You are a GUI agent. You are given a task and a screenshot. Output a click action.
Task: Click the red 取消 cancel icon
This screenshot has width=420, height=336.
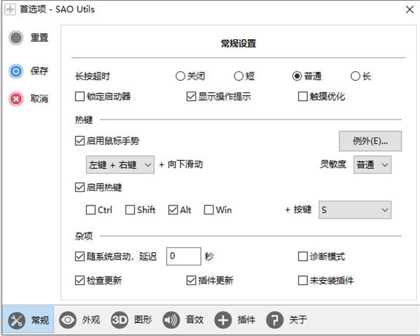coord(16,98)
